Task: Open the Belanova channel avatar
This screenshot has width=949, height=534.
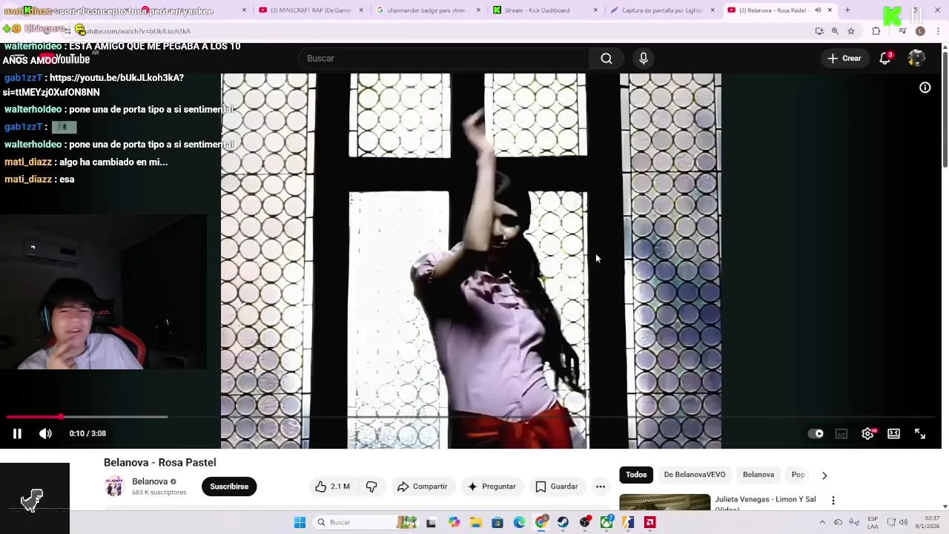Action: pos(114,487)
